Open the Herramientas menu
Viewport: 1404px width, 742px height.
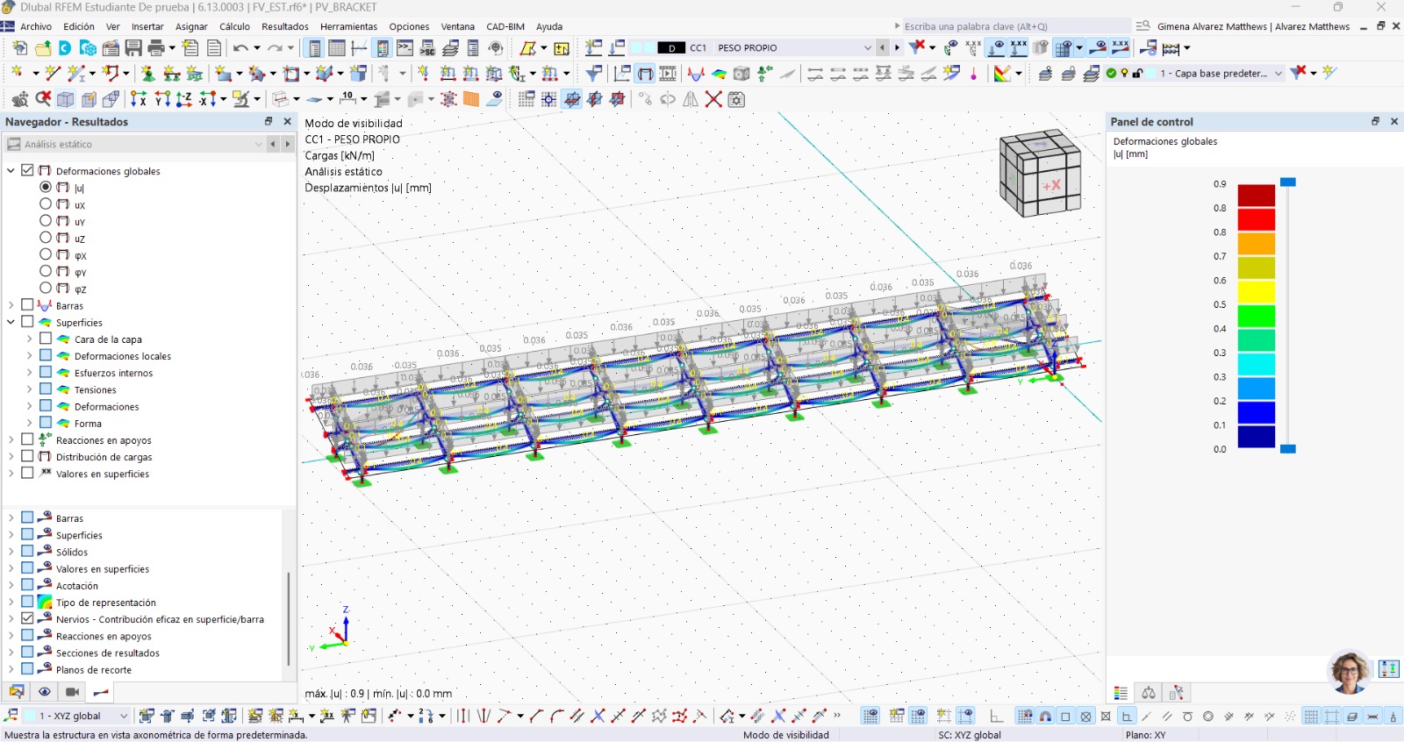pos(348,26)
